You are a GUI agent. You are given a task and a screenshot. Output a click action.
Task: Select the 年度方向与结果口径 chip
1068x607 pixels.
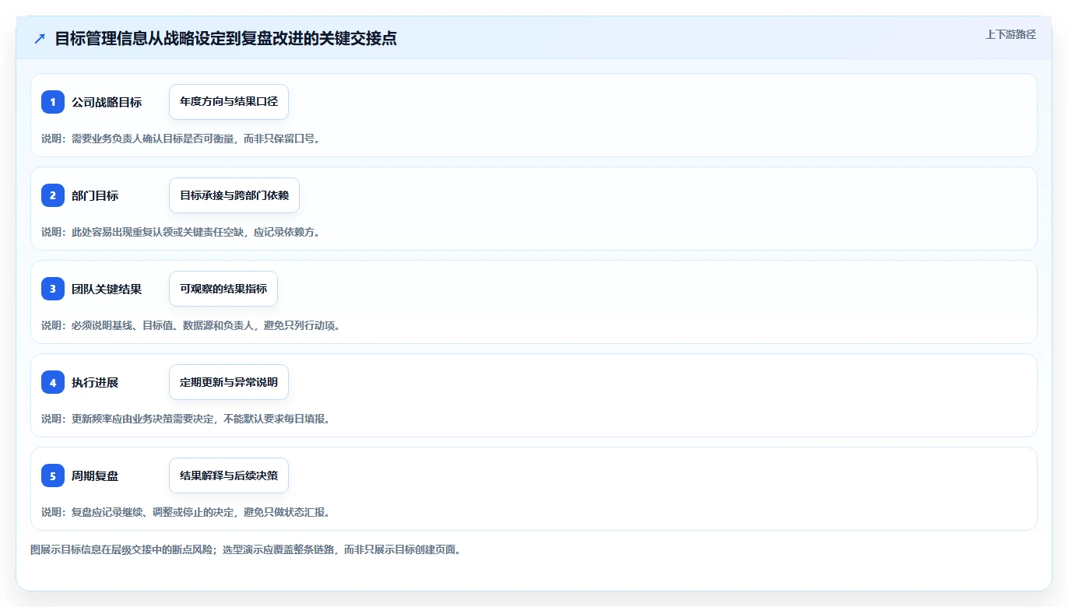tap(229, 102)
